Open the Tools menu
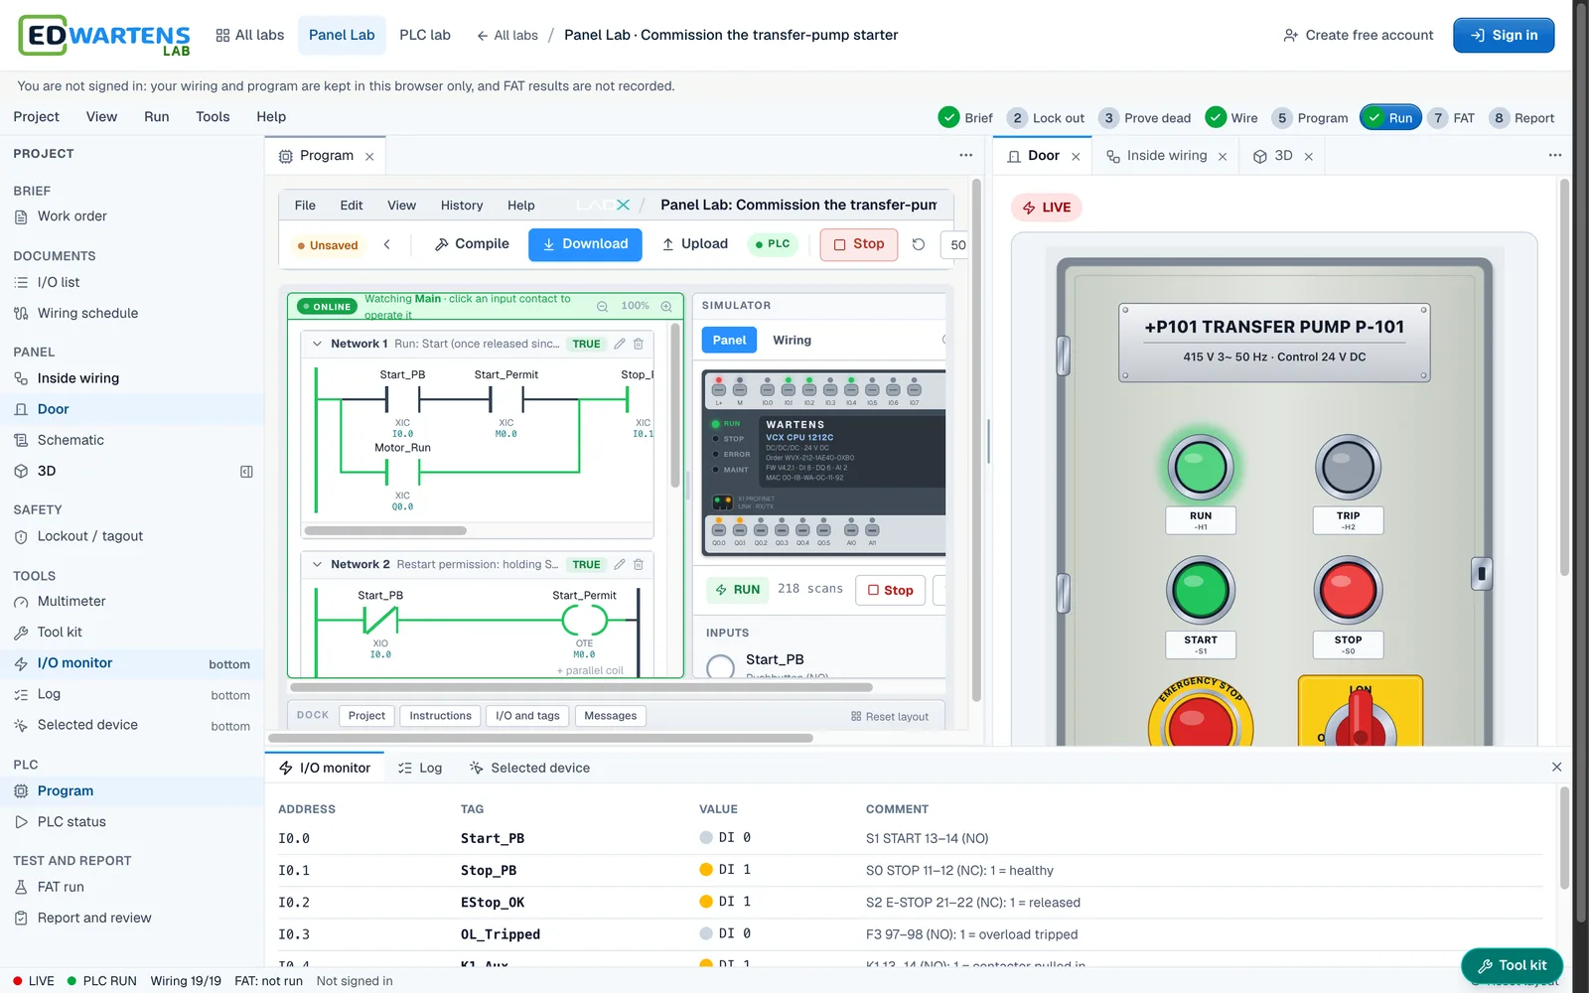This screenshot has width=1589, height=993. 213,116
